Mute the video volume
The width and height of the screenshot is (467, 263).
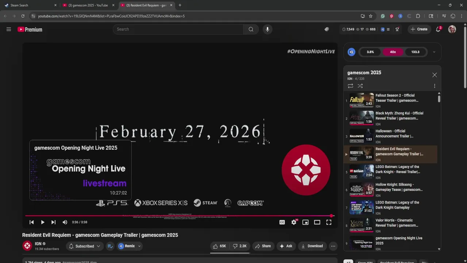(x=65, y=222)
